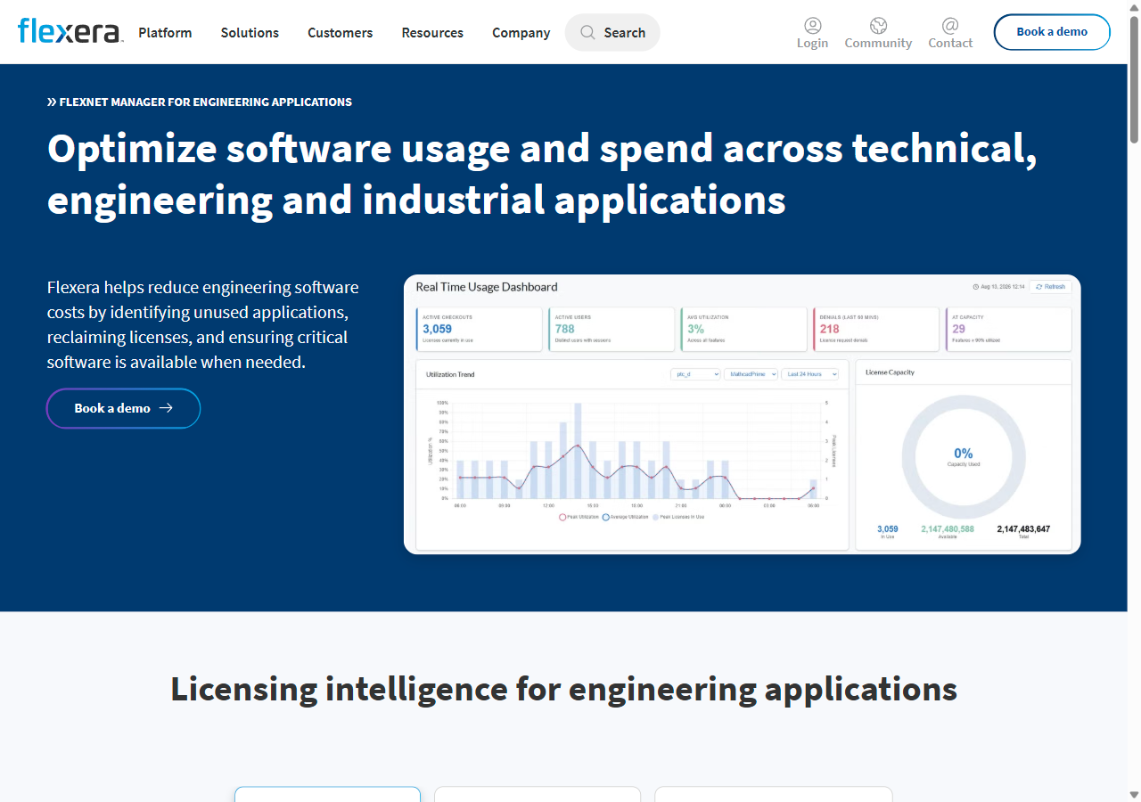Open the Solutions menu

click(x=250, y=32)
